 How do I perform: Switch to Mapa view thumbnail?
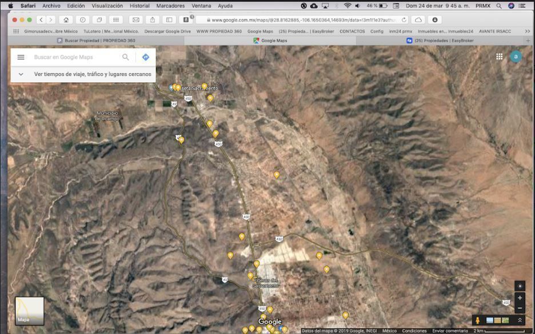(29, 311)
